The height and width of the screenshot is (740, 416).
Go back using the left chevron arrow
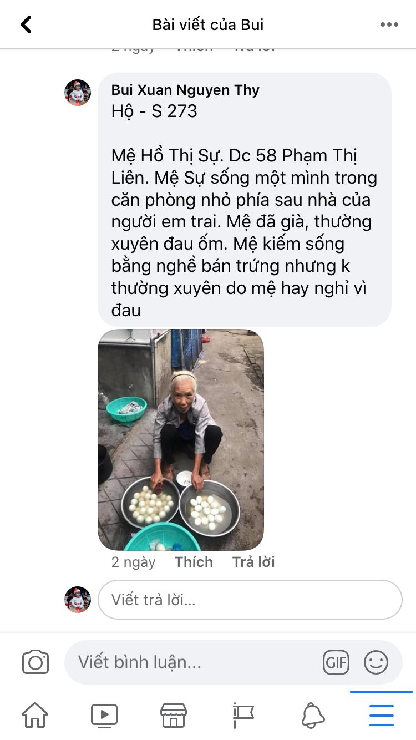(x=26, y=24)
